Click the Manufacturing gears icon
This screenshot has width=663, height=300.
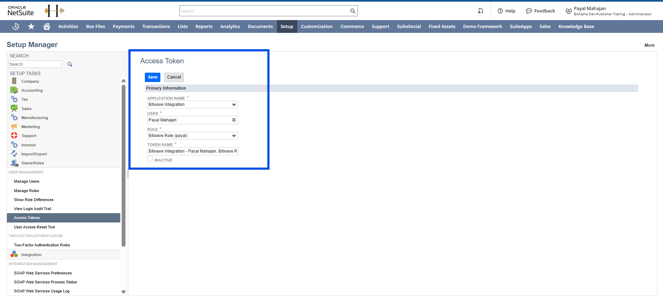[x=14, y=118]
